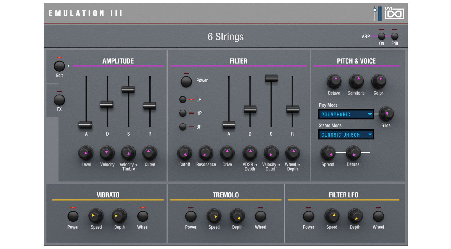Click the Filter Decay slider handle

click(x=250, y=109)
